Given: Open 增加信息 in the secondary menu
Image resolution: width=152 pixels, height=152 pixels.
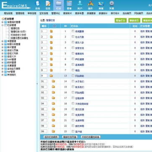Looking at the screenshot, I should point(8,13).
